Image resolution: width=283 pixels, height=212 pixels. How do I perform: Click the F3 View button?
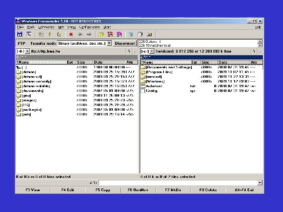pyautogui.click(x=33, y=190)
